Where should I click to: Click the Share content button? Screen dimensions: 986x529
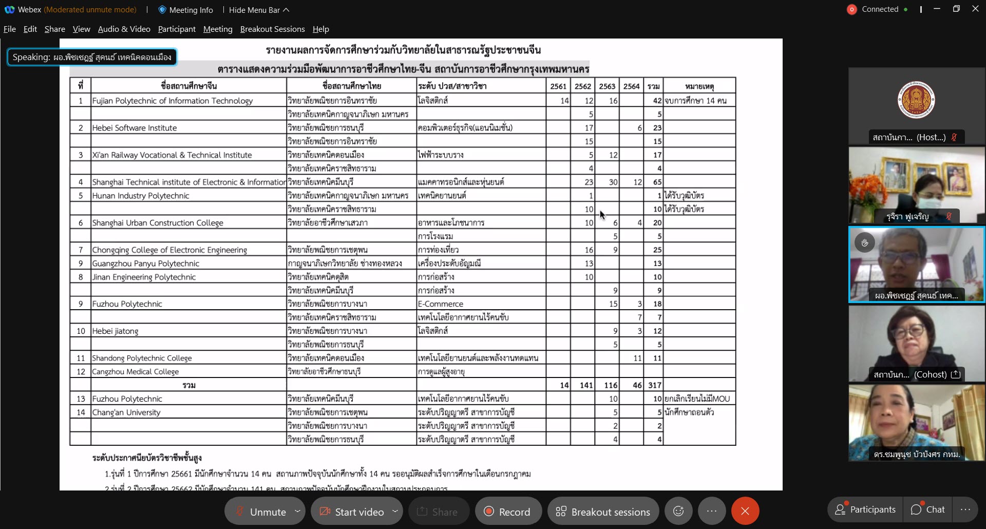pyautogui.click(x=438, y=512)
